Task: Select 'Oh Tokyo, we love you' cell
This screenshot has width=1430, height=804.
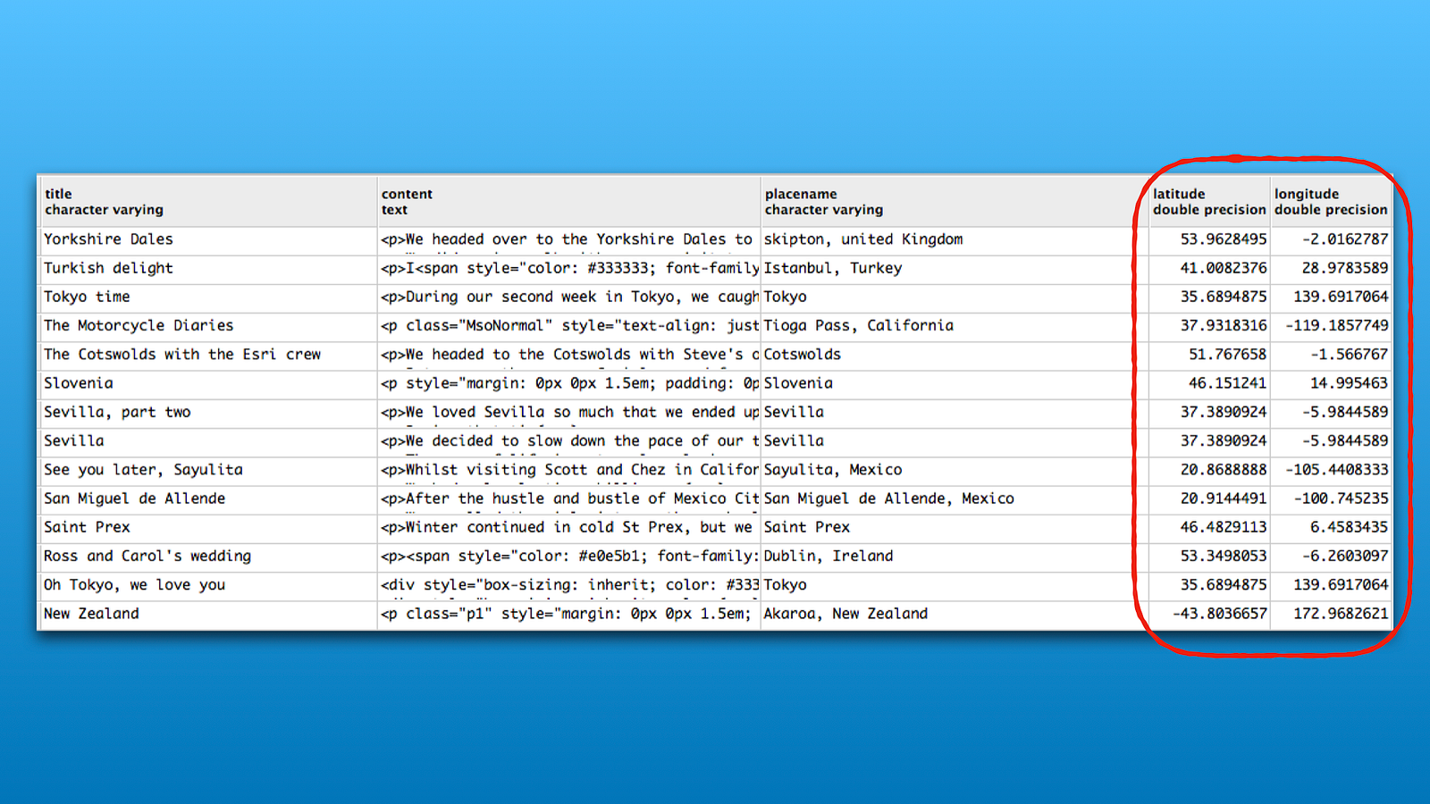Action: tap(208, 585)
